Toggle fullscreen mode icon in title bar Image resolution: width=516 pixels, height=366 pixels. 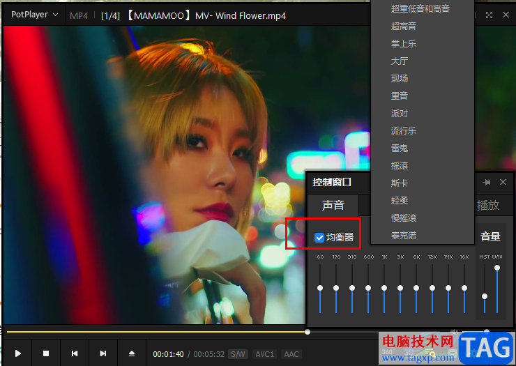pyautogui.click(x=489, y=15)
